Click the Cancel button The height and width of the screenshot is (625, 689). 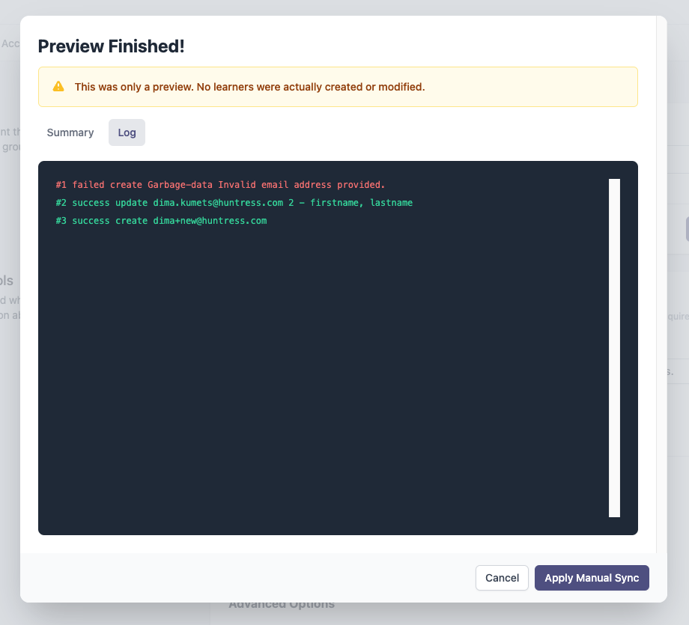[x=502, y=578]
